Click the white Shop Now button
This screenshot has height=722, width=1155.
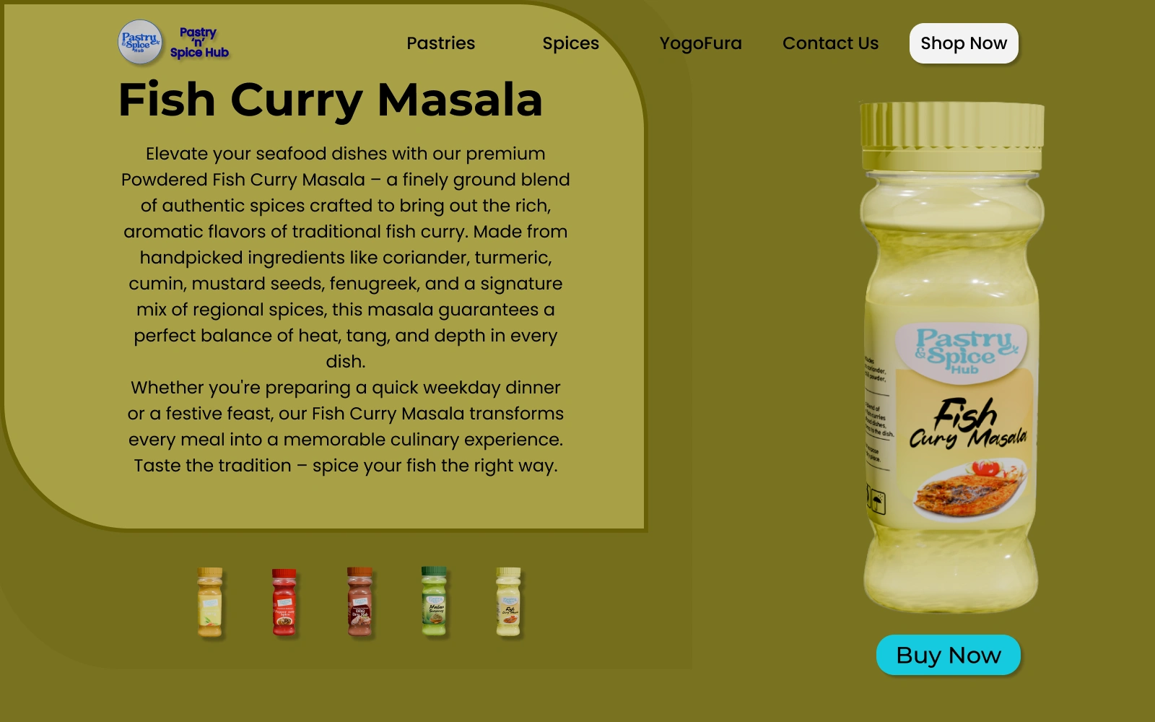pyautogui.click(x=964, y=43)
